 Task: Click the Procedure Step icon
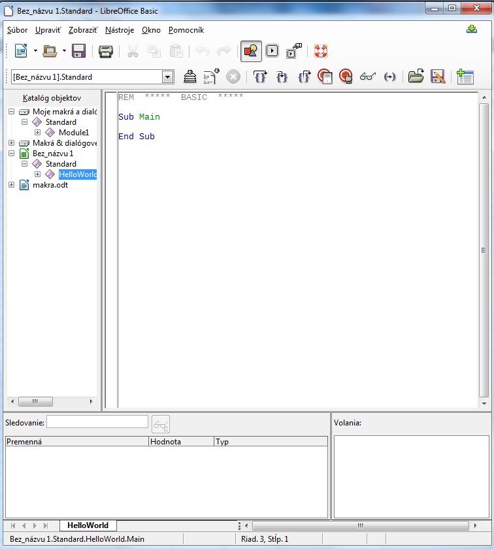pos(260,76)
